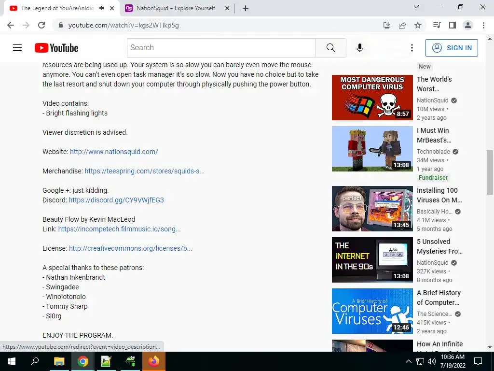Open network status tray icon

coord(420,361)
